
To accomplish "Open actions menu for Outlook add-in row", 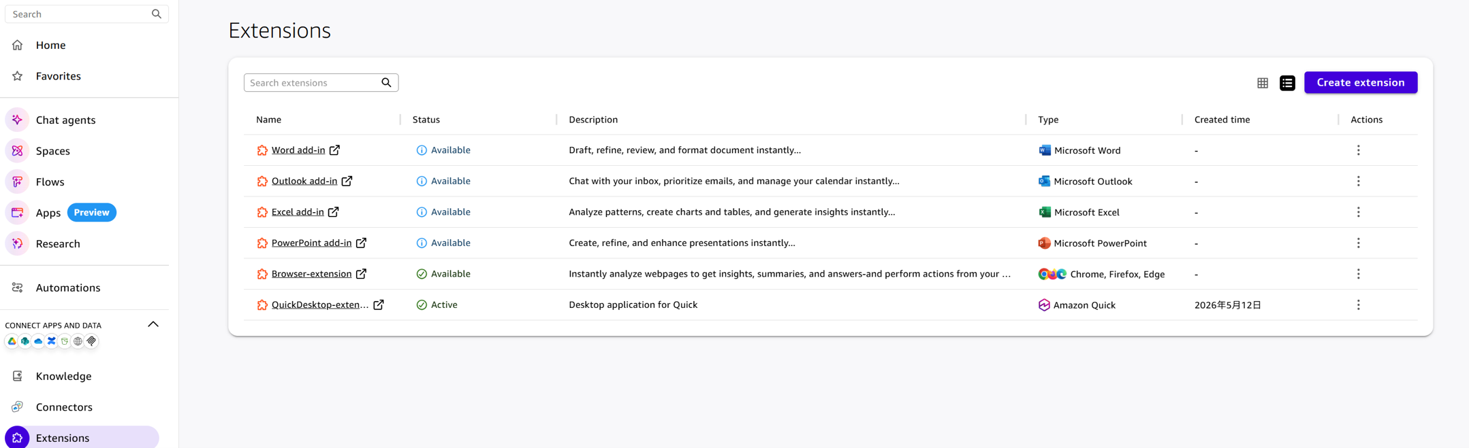I will click(x=1358, y=182).
